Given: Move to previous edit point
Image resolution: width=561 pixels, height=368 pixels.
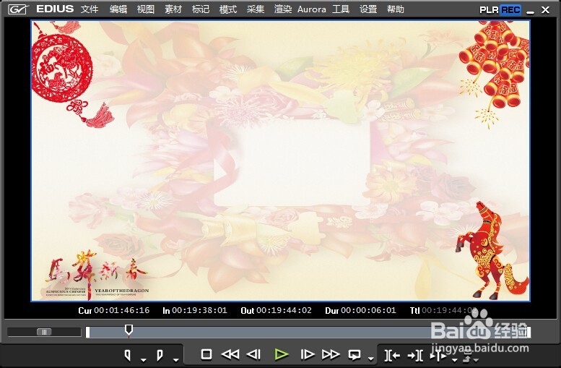Looking at the screenshot, I should coord(392,356).
